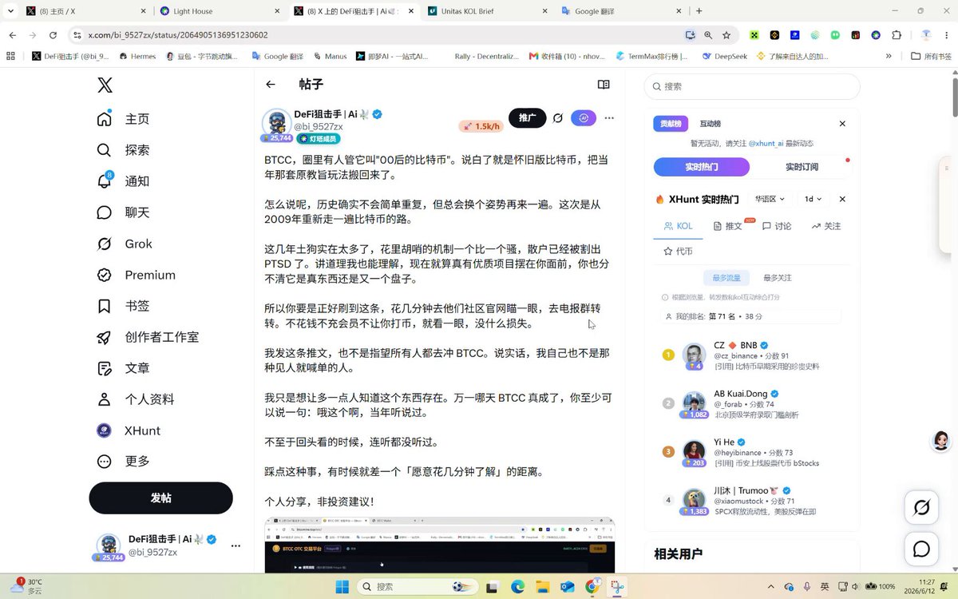Open Chrome three-dot menu
This screenshot has height=599, width=958.
946,35
